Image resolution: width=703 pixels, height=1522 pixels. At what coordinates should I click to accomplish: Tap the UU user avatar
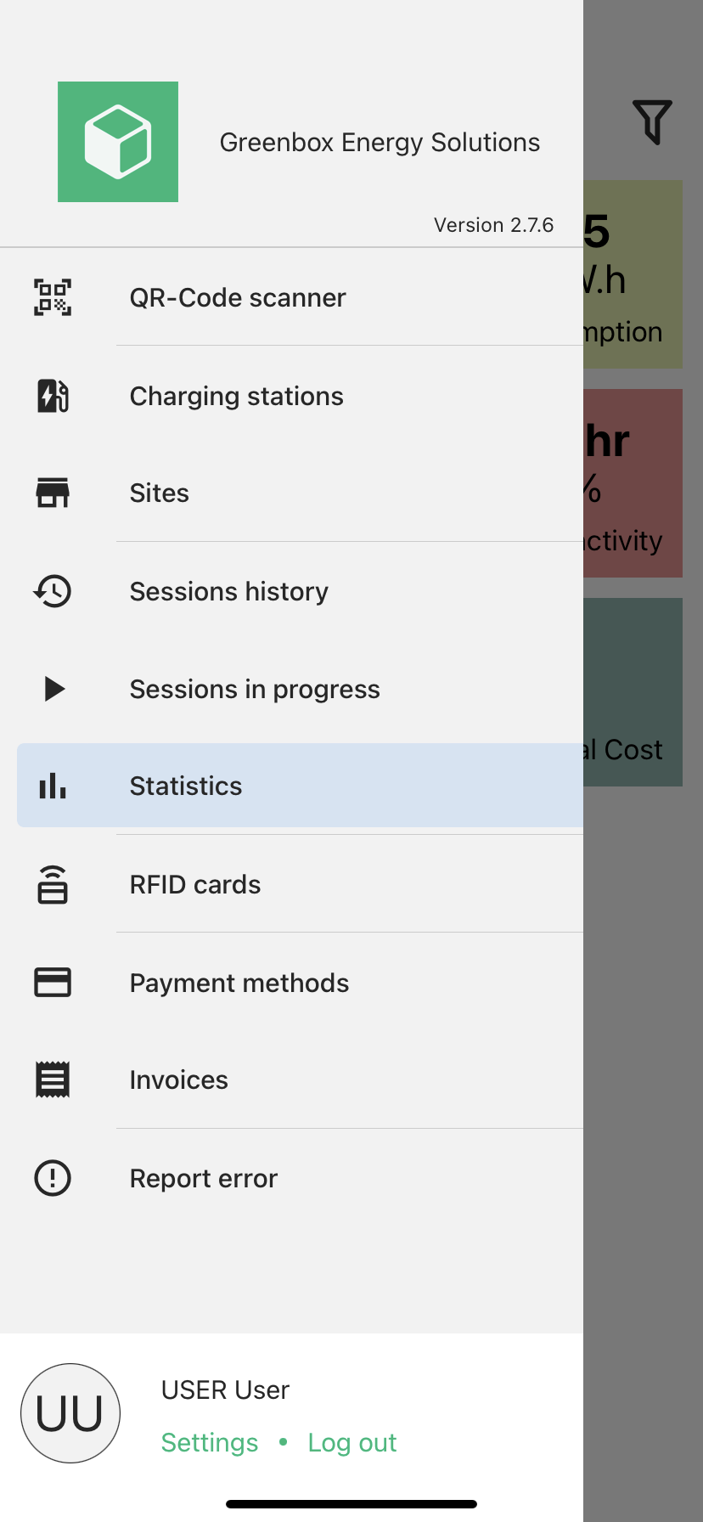click(70, 1413)
